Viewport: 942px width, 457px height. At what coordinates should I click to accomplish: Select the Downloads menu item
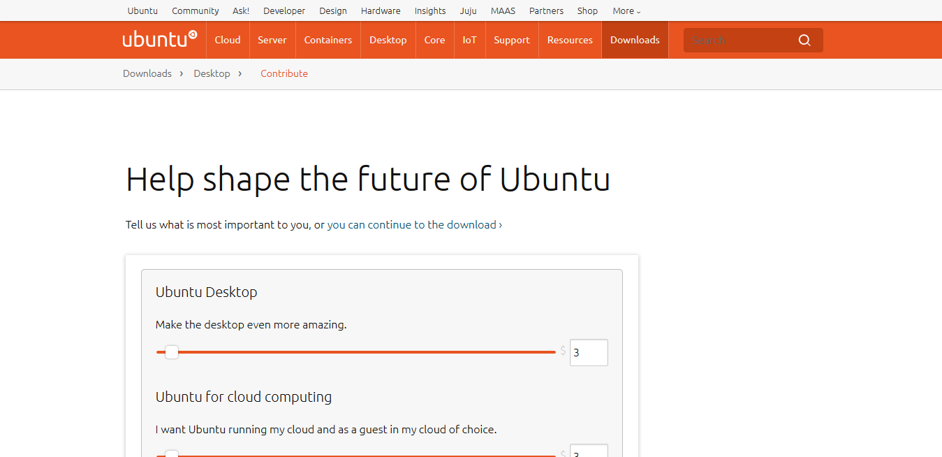[635, 40]
